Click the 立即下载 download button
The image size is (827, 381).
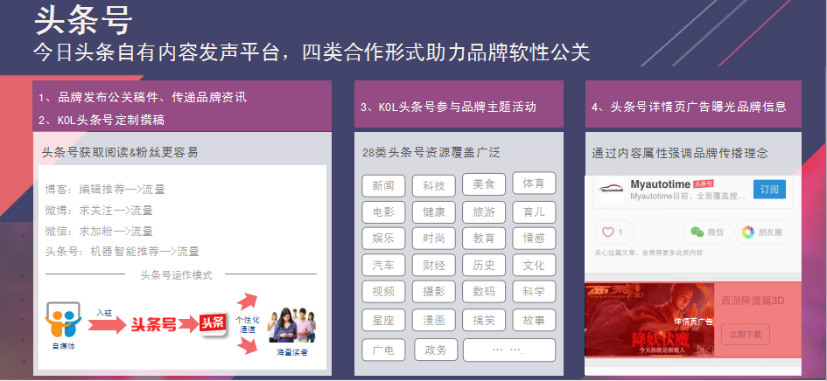point(746,334)
